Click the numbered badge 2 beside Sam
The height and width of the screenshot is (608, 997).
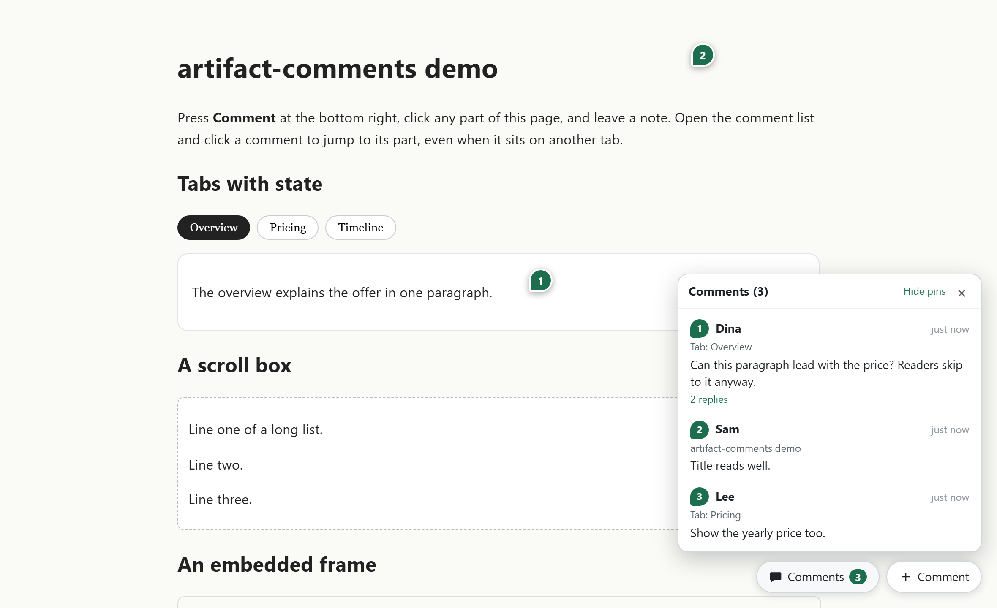pyautogui.click(x=699, y=429)
